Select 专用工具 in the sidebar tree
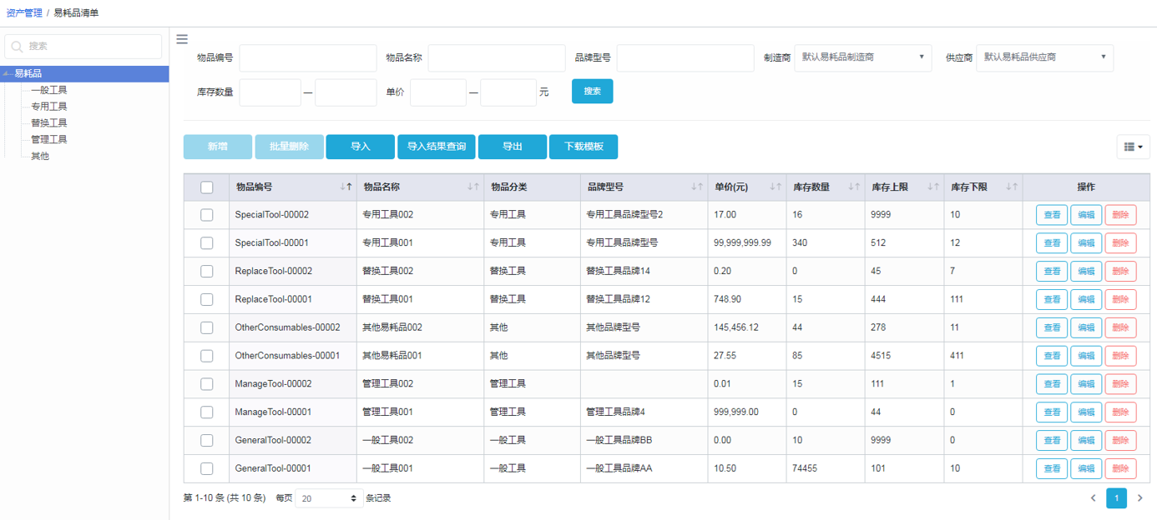The image size is (1157, 520). click(50, 106)
